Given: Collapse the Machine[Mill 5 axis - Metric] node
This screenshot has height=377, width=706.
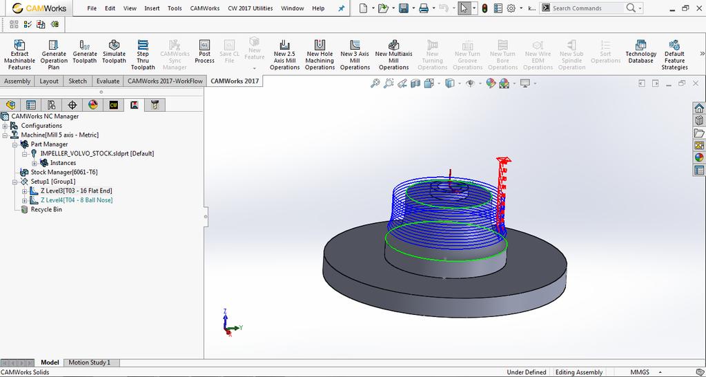Looking at the screenshot, I should click(6, 135).
